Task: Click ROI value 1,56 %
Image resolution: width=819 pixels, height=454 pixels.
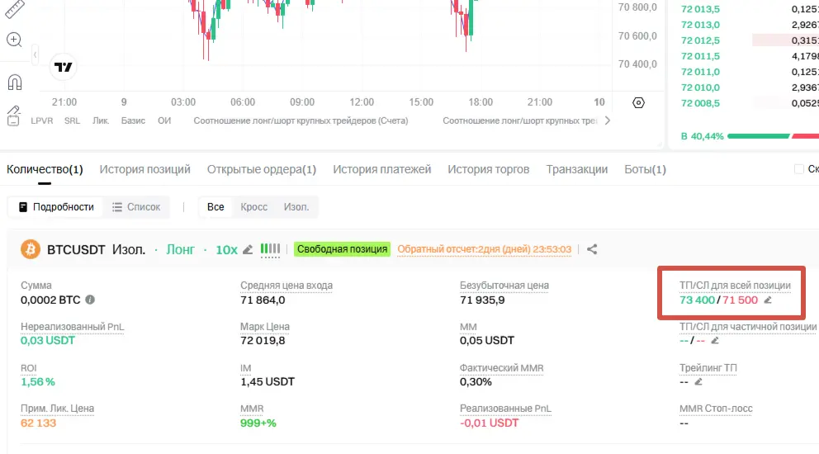Action: [x=38, y=382]
